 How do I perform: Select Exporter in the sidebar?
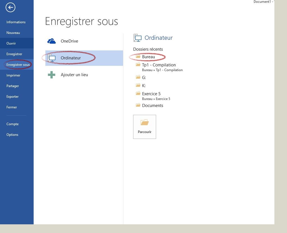pos(12,97)
